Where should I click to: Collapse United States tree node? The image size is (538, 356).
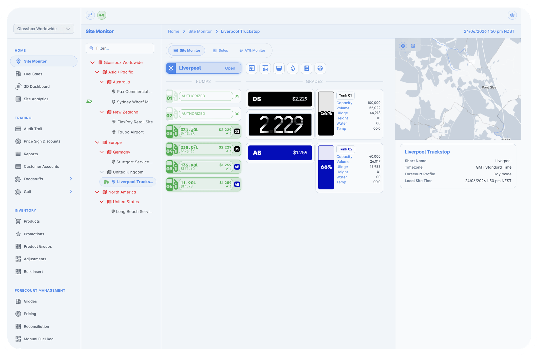pyautogui.click(x=101, y=202)
